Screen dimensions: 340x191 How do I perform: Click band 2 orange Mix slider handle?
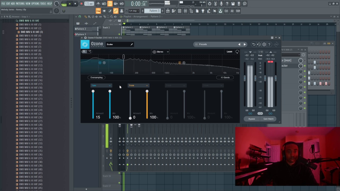[x=147, y=91]
